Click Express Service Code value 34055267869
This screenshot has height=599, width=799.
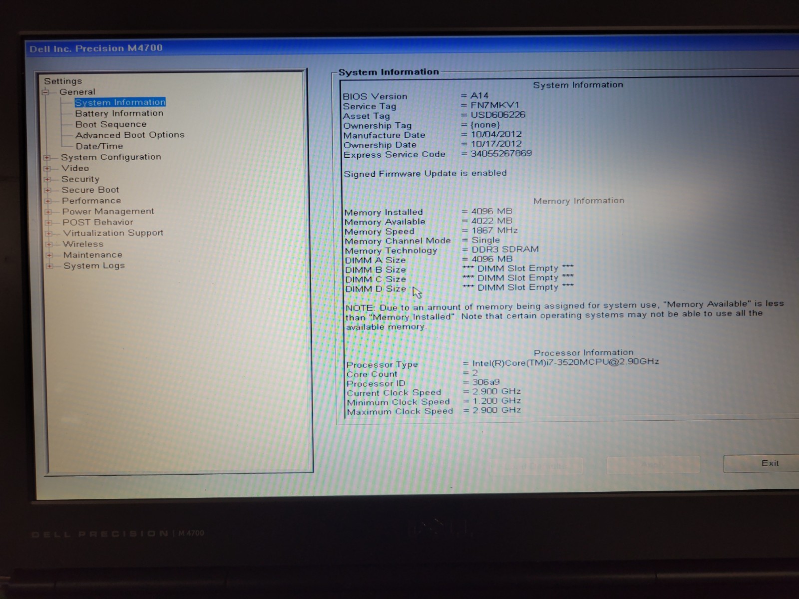point(501,154)
